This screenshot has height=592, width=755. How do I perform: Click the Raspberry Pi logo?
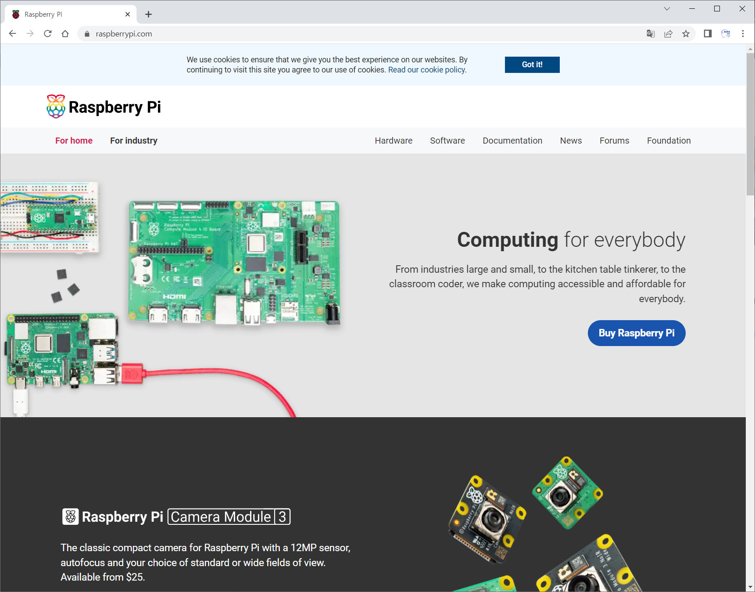104,107
